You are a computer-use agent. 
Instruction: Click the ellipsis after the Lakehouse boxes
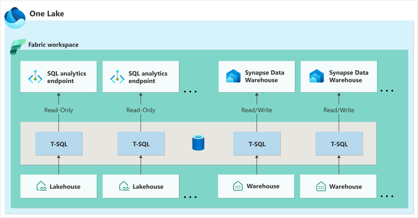tap(190, 197)
